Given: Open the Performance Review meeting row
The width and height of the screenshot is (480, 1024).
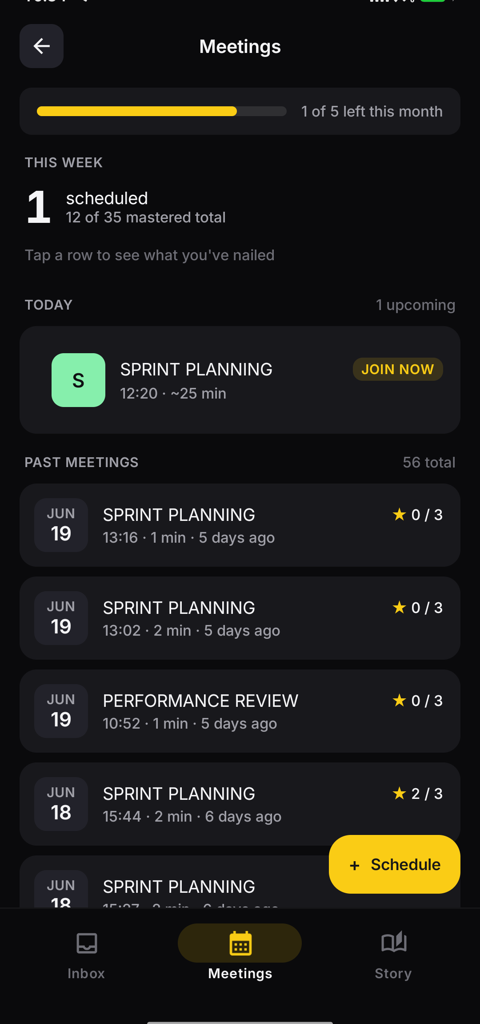Looking at the screenshot, I should tap(240, 711).
